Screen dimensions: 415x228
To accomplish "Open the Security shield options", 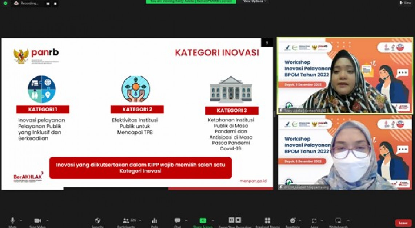I will (97, 221).
